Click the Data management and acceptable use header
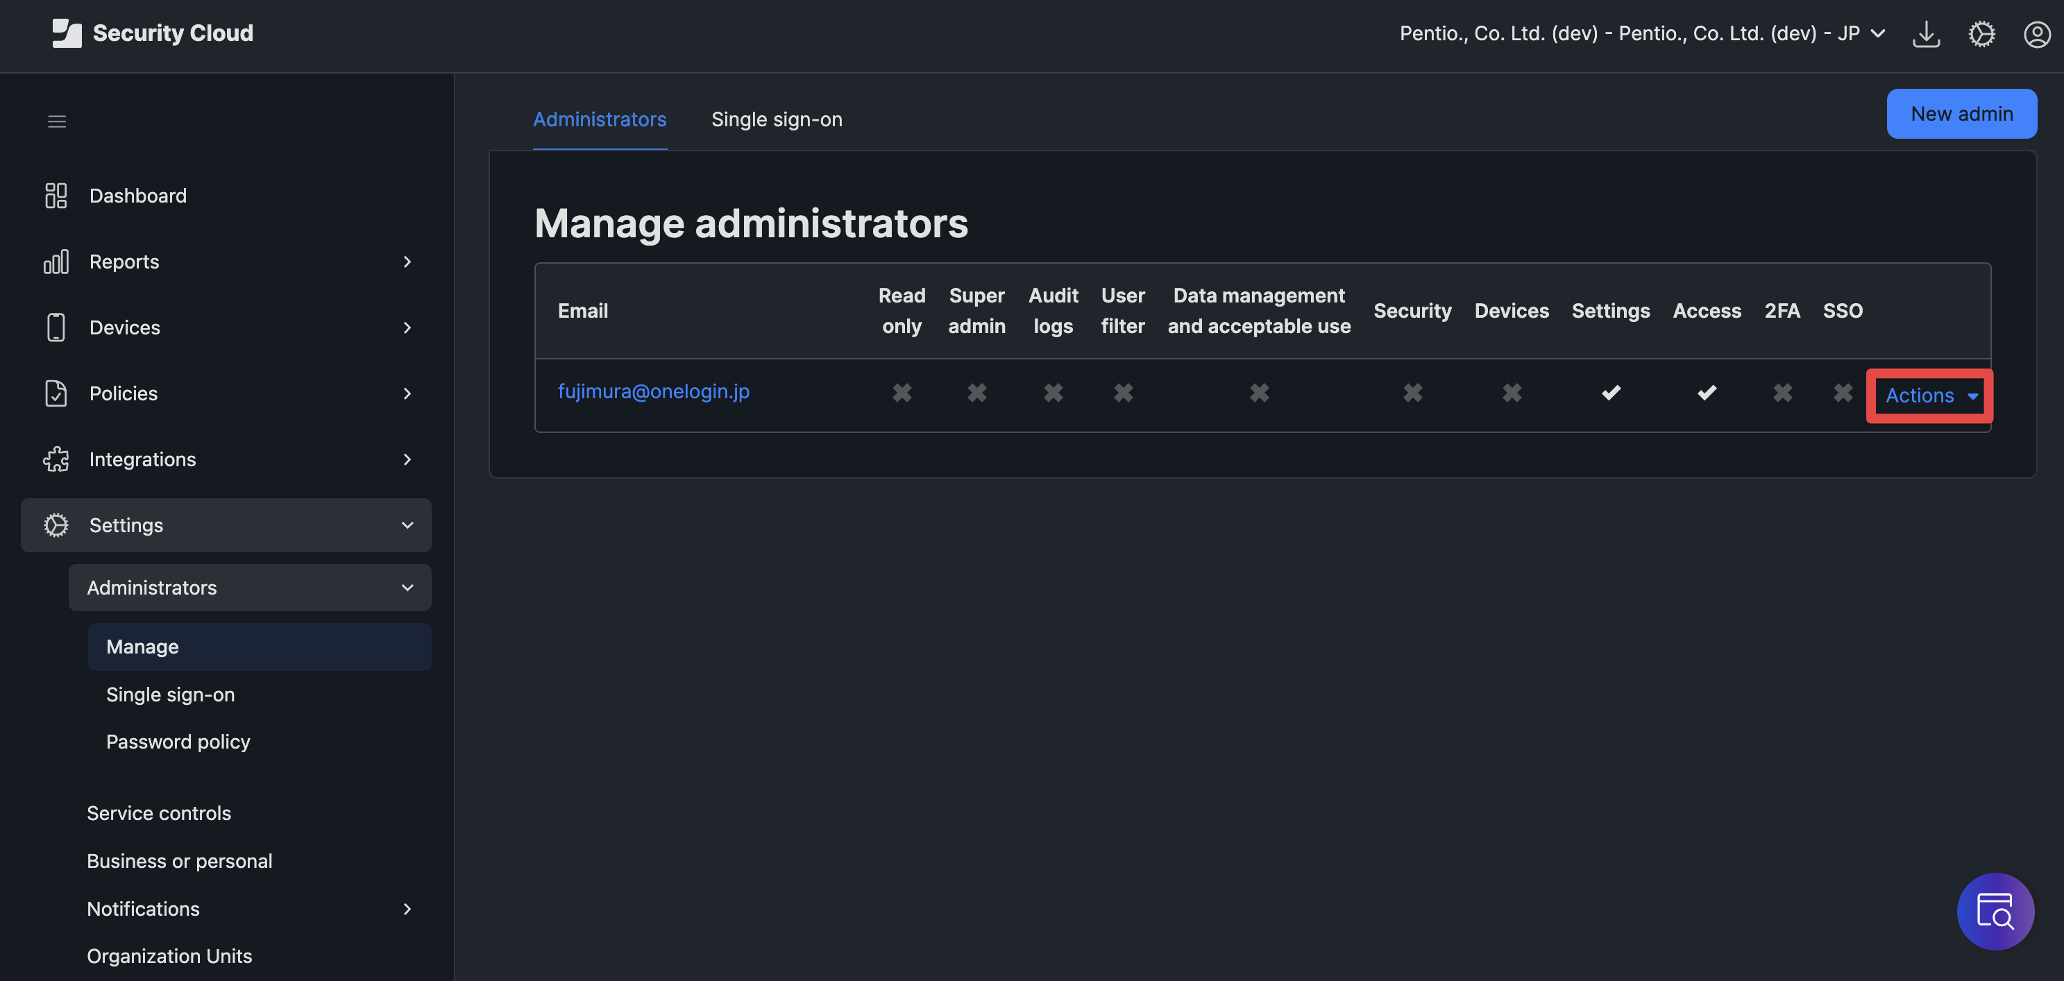2064x981 pixels. coord(1259,311)
